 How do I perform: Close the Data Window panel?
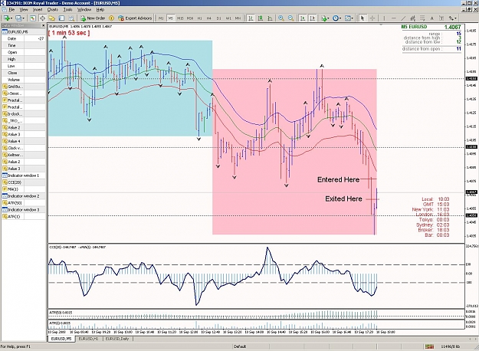tap(43, 25)
